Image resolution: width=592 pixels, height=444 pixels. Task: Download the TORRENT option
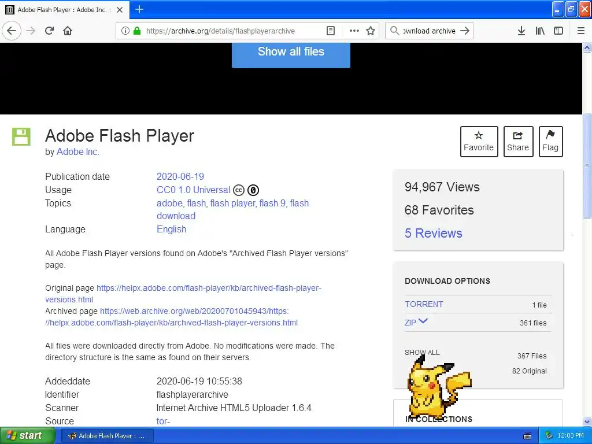point(424,304)
